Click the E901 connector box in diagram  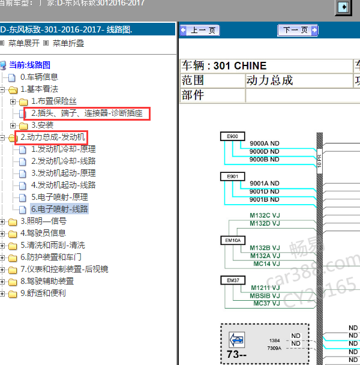[232, 176]
